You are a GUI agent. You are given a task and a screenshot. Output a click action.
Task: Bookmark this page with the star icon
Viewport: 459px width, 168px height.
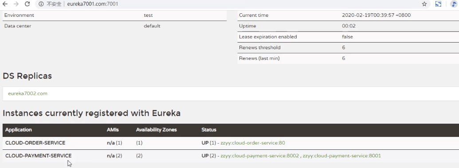(x=424, y=4)
